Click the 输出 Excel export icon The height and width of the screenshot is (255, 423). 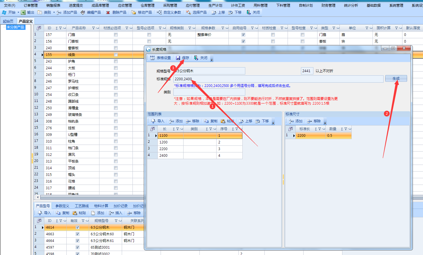[23, 12]
